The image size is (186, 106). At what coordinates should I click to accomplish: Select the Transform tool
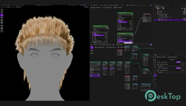tap(2, 23)
